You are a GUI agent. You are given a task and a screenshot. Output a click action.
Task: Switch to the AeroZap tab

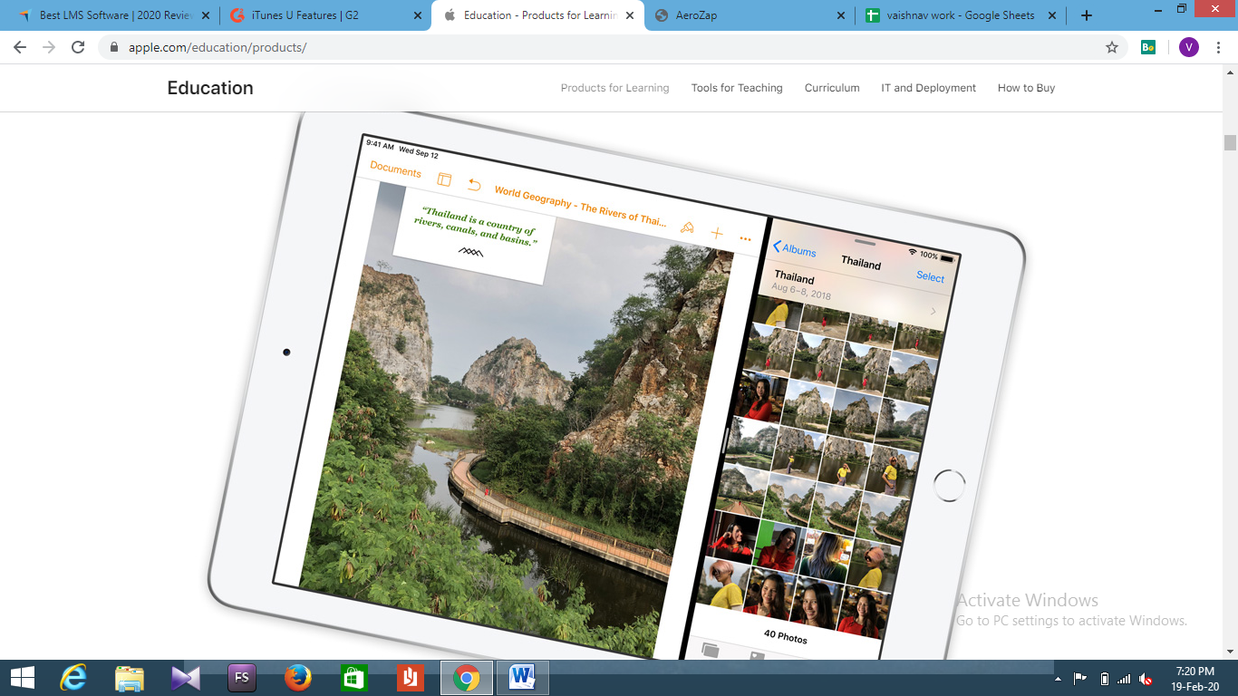[x=749, y=15]
